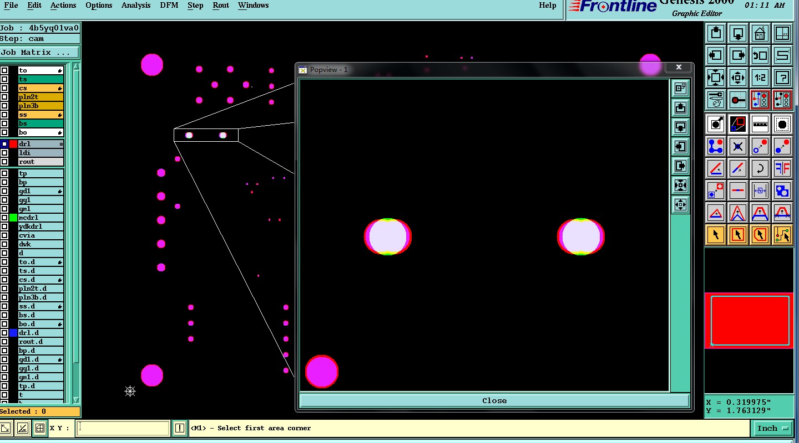Select the polygon area selection tool

click(760, 235)
